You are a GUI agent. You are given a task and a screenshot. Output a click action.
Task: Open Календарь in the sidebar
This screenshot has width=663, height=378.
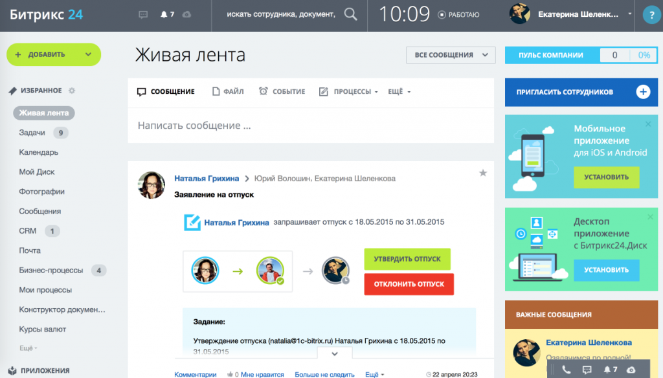(38, 152)
